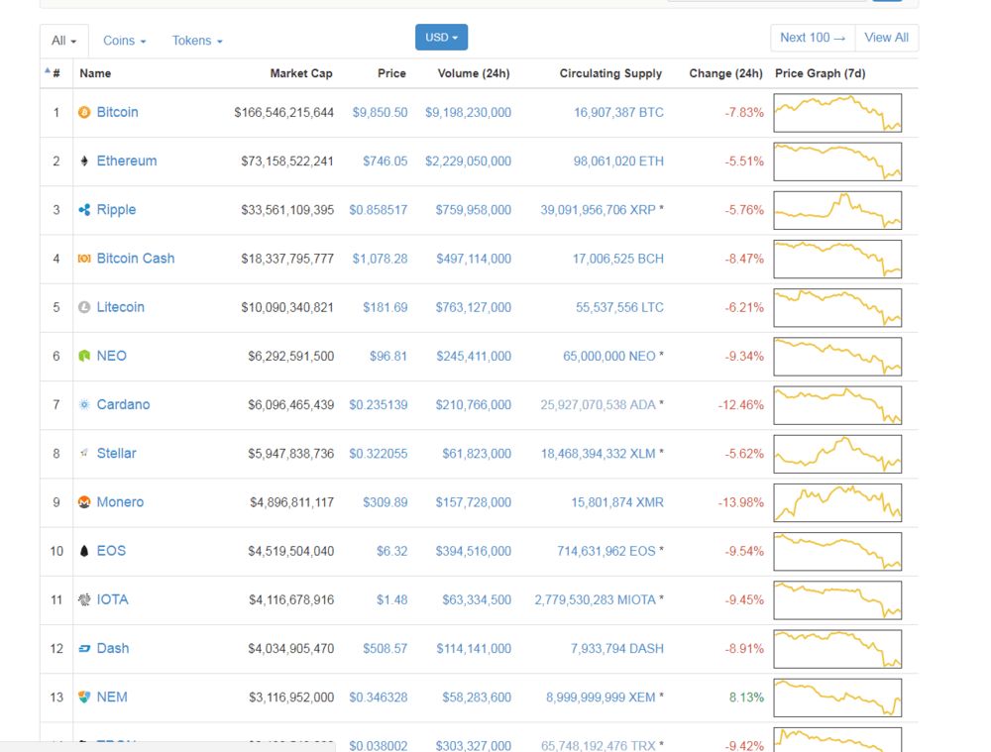The width and height of the screenshot is (991, 752).
Task: Open the USD currency dropdown
Action: [441, 38]
